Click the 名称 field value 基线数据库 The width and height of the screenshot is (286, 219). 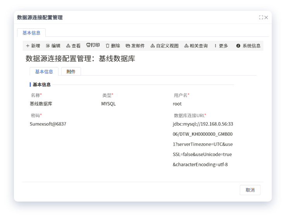tap(41, 104)
